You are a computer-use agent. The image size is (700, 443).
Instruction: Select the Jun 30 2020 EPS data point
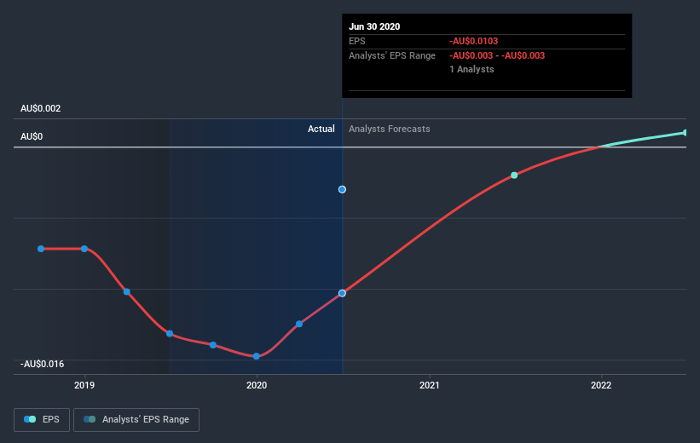pos(342,293)
